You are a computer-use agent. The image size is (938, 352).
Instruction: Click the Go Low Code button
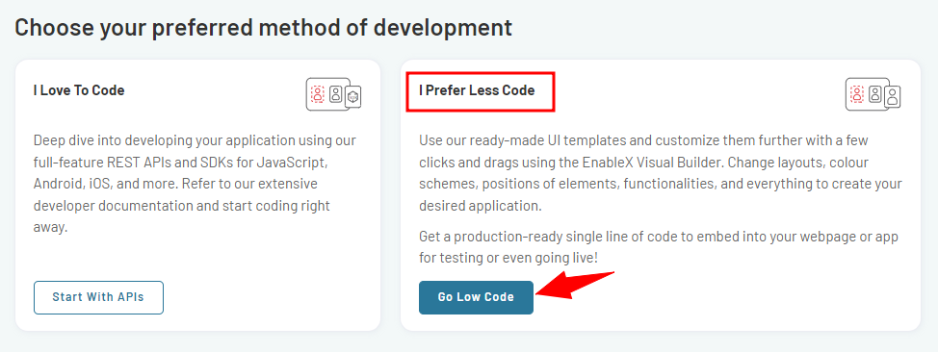coord(476,297)
